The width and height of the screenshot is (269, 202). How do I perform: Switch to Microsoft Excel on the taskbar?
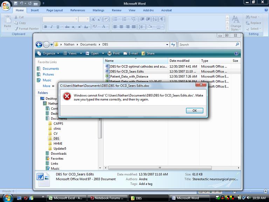(66, 198)
